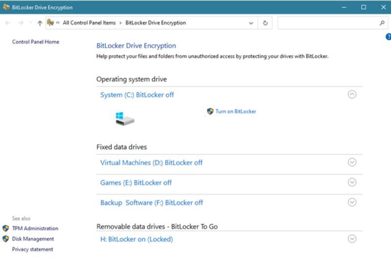The width and height of the screenshot is (391, 259).
Task: Expand the H: removable drive section
Action: tap(352, 239)
